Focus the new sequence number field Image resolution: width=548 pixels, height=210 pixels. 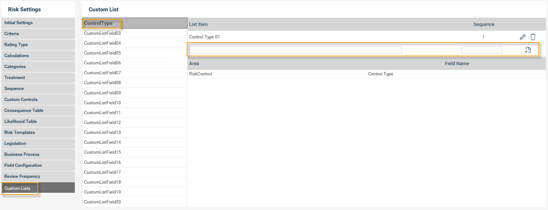(x=482, y=50)
